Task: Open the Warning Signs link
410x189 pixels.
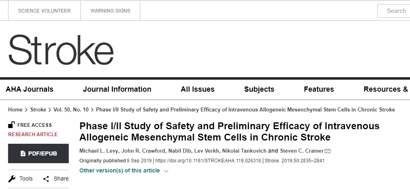Action: point(110,10)
